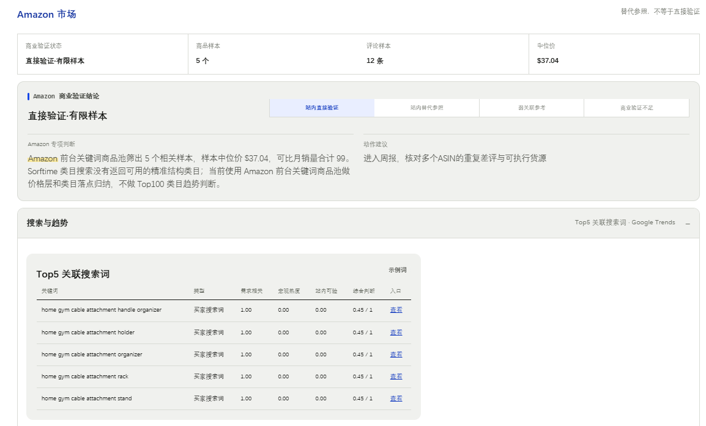Screen dimensions: 706x426
Task: Click the Amazon 商业验证结论 label
Action: pos(66,97)
